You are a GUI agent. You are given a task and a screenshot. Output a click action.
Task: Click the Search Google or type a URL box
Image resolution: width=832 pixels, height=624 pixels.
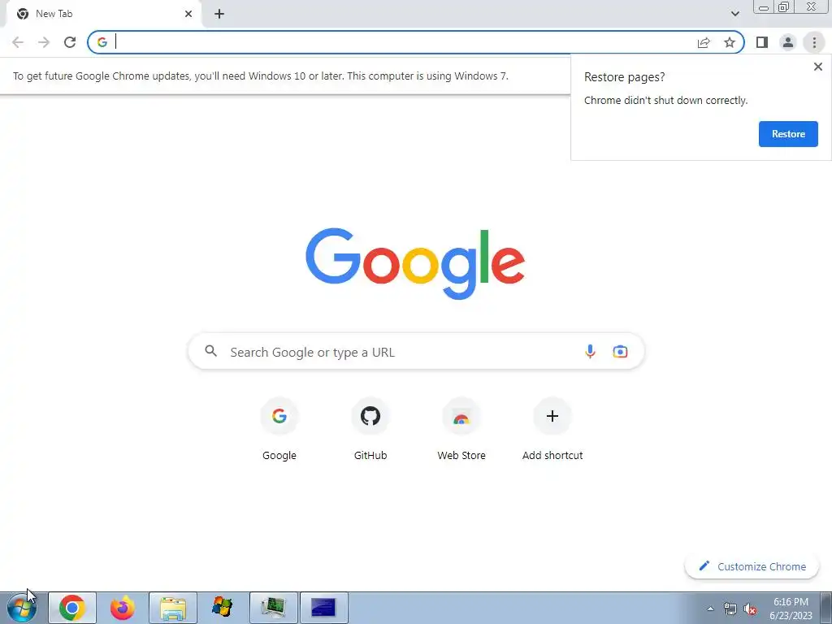coord(416,351)
